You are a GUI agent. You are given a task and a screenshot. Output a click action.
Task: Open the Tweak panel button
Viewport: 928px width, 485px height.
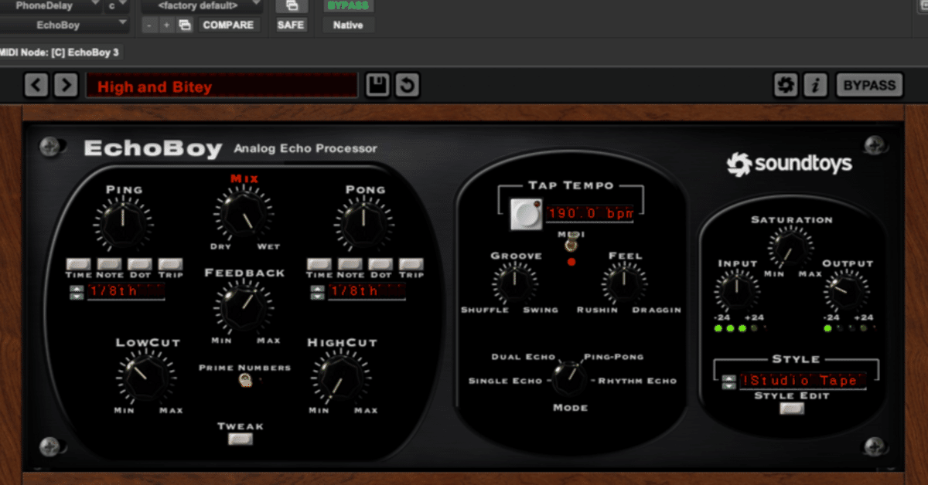[x=241, y=439]
